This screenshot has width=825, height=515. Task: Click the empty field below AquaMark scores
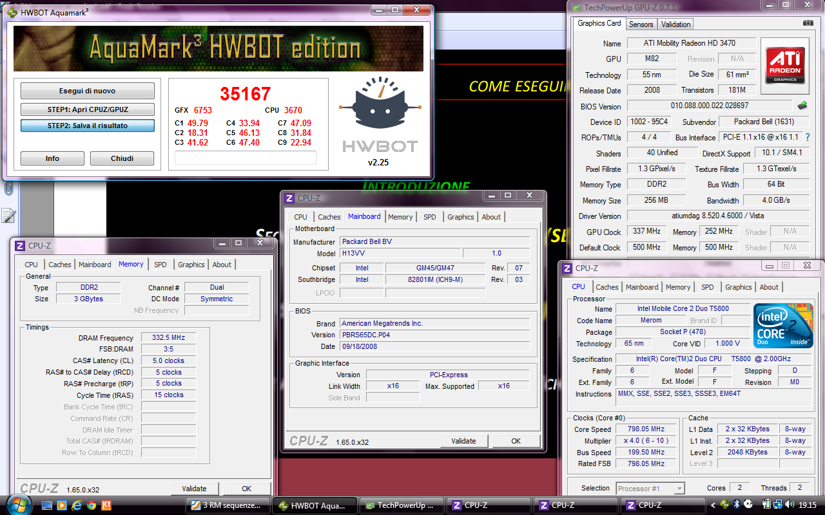click(246, 158)
